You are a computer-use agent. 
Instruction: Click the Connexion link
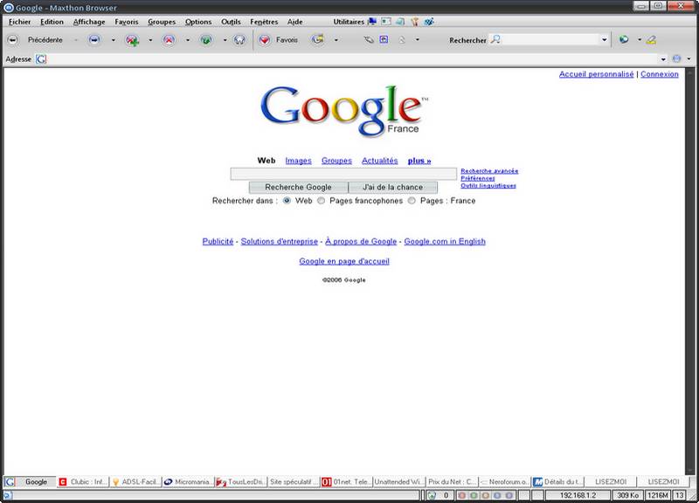pyautogui.click(x=660, y=74)
